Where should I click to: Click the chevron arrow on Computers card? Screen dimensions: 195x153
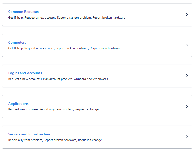tap(187, 45)
